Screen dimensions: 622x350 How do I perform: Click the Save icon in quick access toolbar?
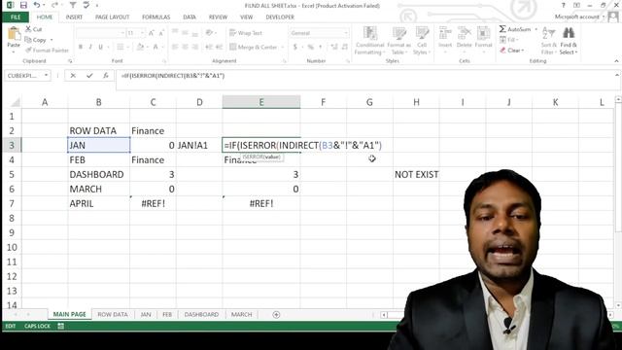[x=23, y=5]
